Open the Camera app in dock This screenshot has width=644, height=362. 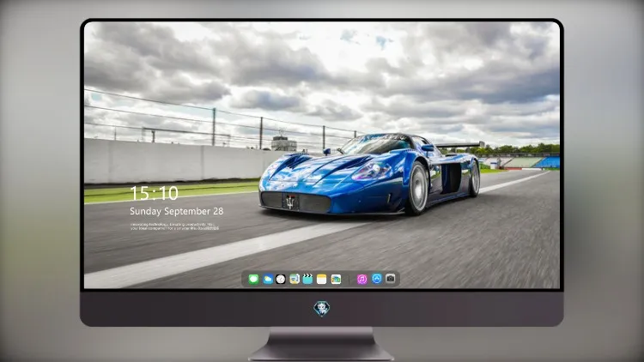point(391,279)
